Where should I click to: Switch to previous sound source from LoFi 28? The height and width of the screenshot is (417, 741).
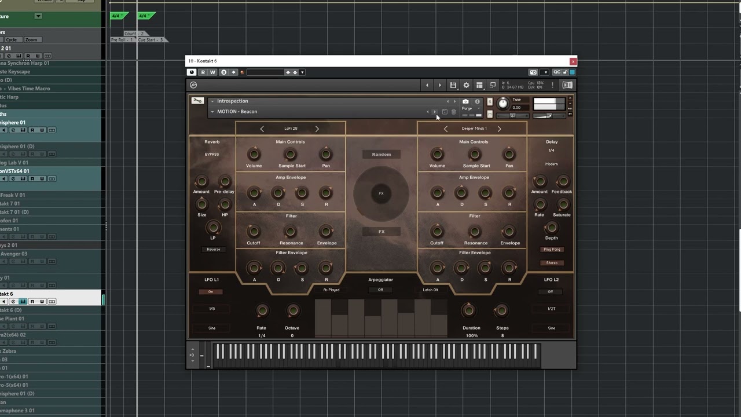(x=262, y=129)
